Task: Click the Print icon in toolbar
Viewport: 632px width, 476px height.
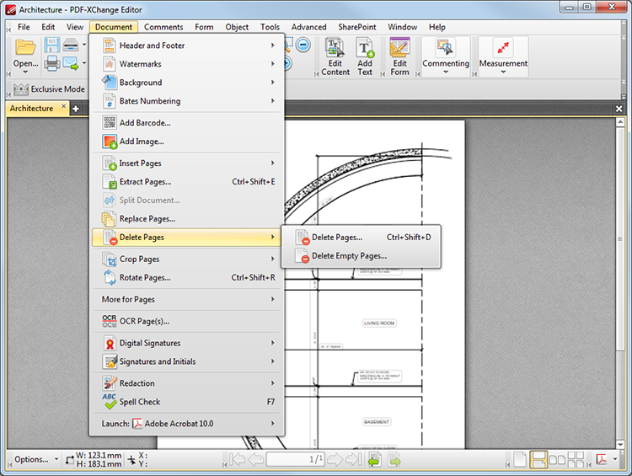Action: coord(52,63)
